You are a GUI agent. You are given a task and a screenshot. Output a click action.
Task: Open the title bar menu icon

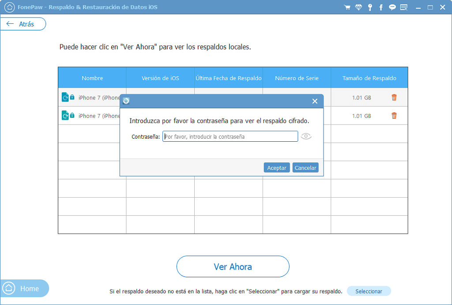[x=403, y=7]
